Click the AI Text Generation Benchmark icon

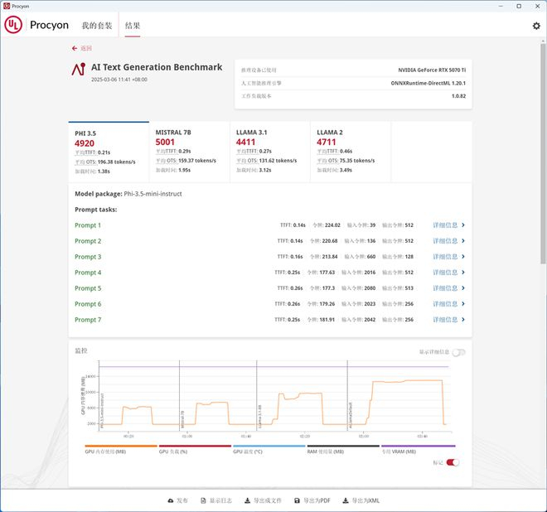click(x=78, y=69)
